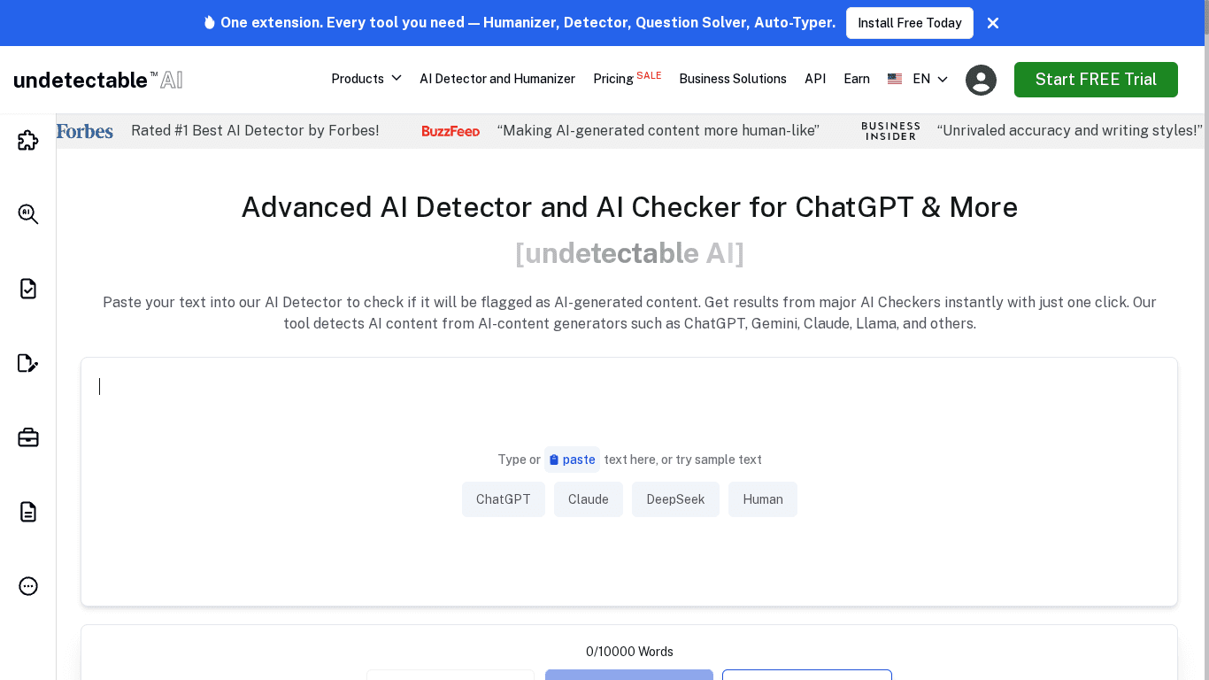
Task: Click the Start FREE Trial button
Action: pos(1096,80)
